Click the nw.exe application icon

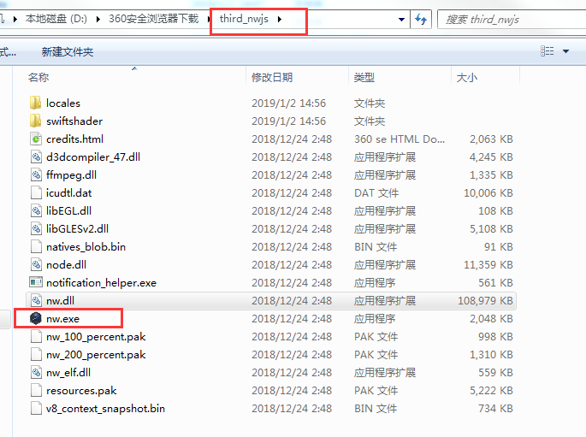36,318
